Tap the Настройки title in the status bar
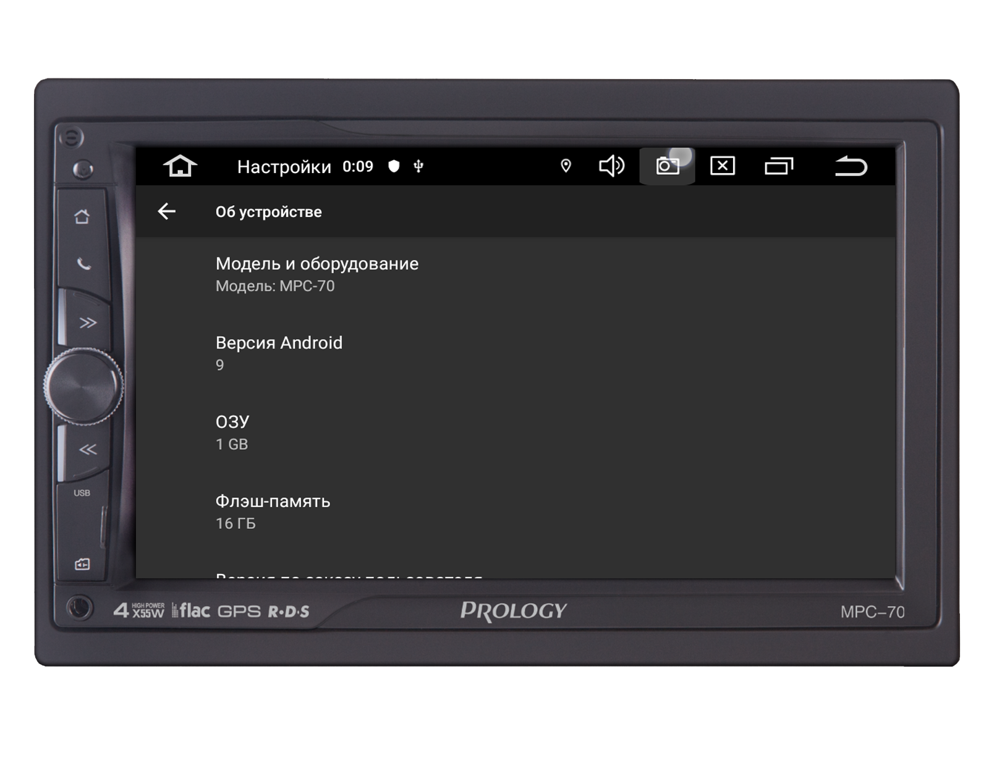The image size is (989, 763). (284, 167)
